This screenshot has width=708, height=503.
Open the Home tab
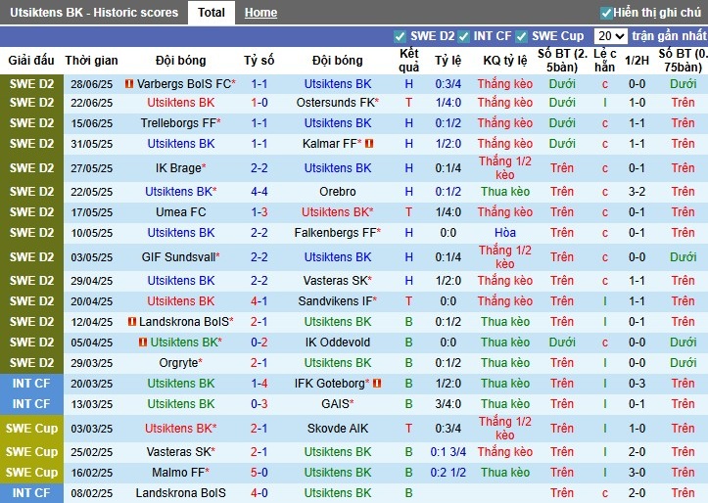(260, 13)
